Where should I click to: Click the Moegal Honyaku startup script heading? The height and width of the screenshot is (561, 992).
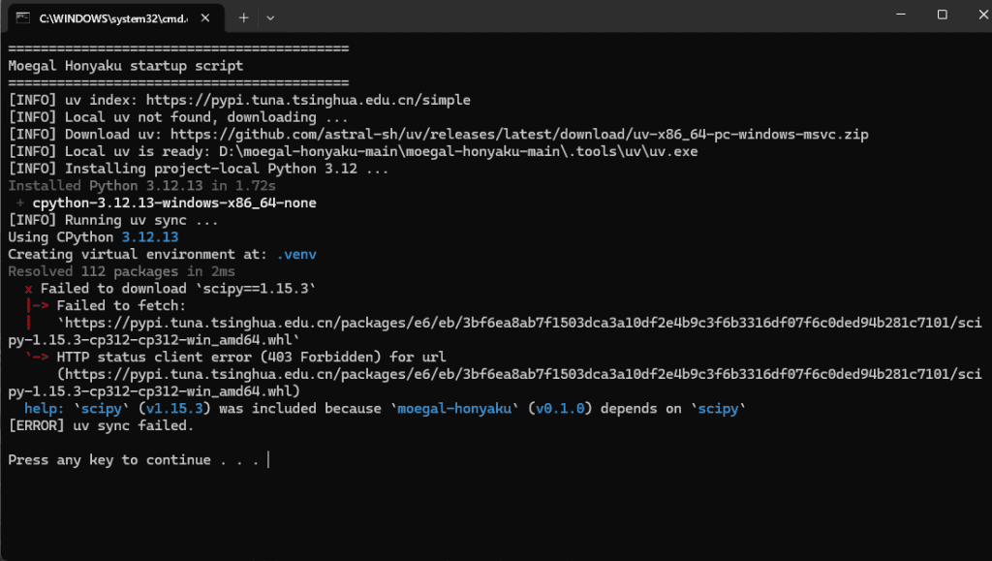click(x=126, y=66)
